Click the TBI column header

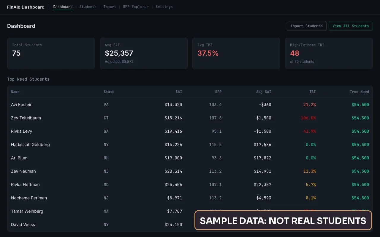click(x=313, y=92)
